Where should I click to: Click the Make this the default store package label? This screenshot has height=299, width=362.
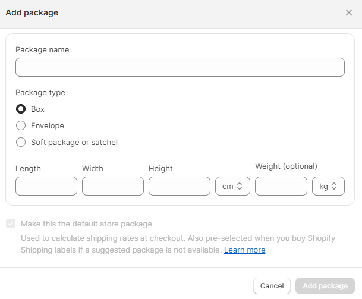[x=86, y=224]
